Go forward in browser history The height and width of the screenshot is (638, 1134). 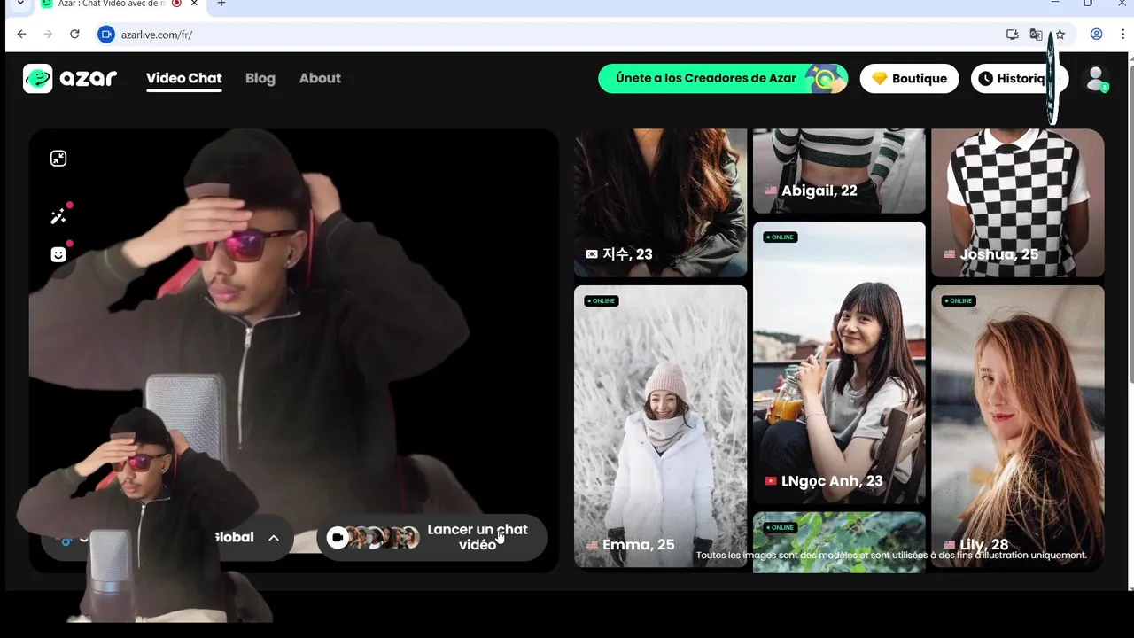pyautogui.click(x=48, y=35)
